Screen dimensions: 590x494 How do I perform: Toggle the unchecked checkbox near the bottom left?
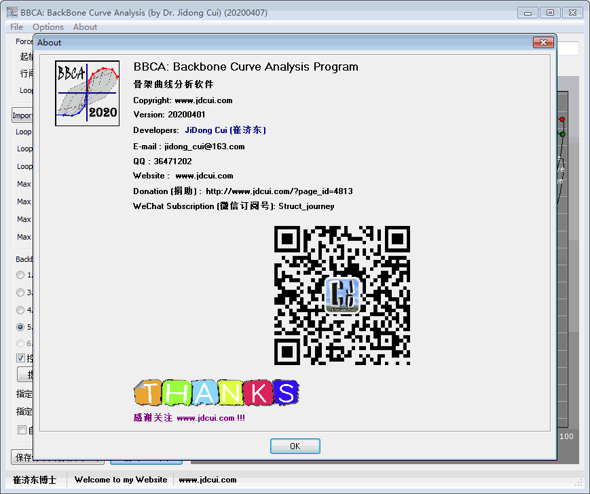pyautogui.click(x=22, y=430)
